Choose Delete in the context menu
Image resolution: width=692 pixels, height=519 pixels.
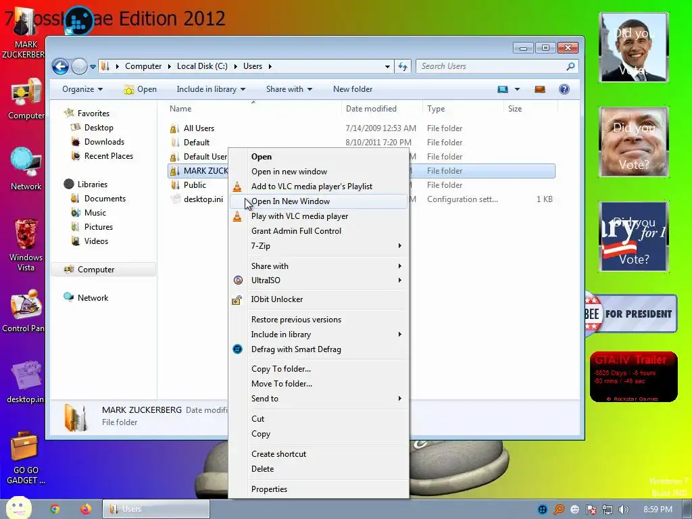pyautogui.click(x=319, y=469)
